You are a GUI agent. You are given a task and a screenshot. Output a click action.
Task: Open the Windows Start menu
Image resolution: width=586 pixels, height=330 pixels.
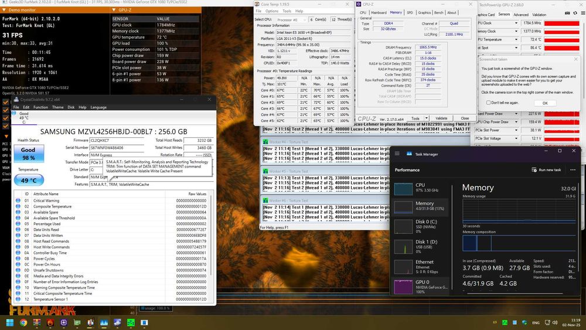click(x=10, y=322)
